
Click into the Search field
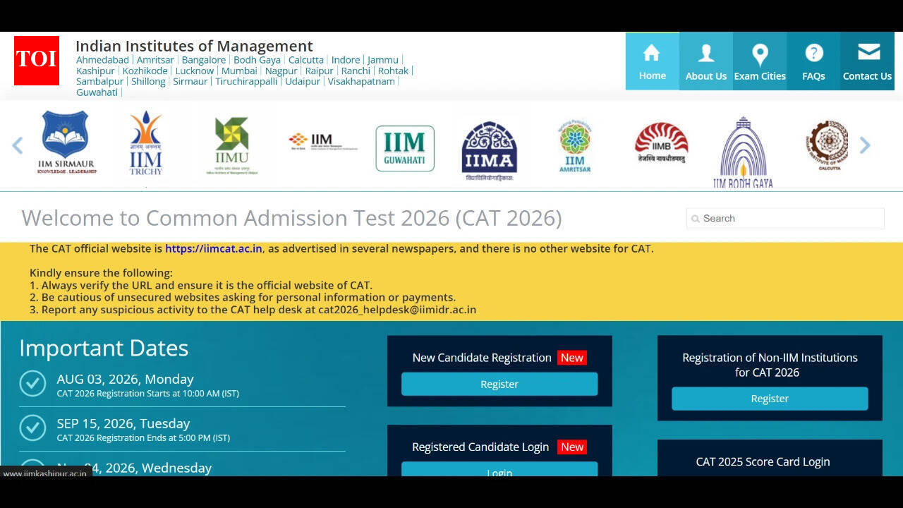(x=785, y=219)
